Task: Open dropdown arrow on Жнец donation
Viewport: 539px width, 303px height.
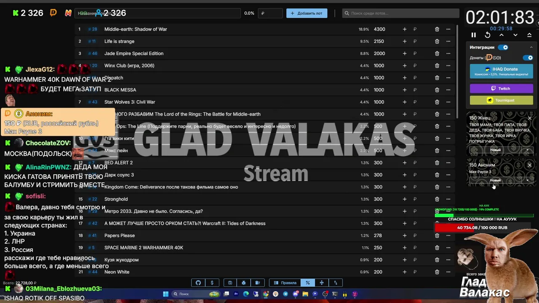Action: click(x=527, y=150)
